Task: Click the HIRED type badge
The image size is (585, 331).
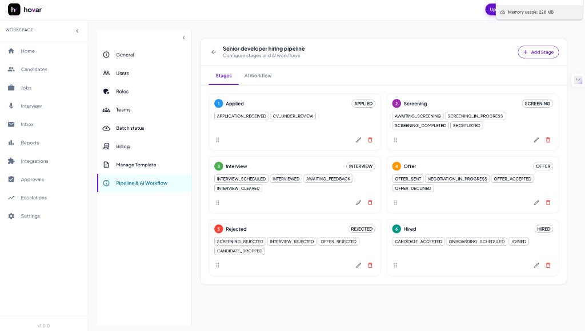Action: pos(544,229)
